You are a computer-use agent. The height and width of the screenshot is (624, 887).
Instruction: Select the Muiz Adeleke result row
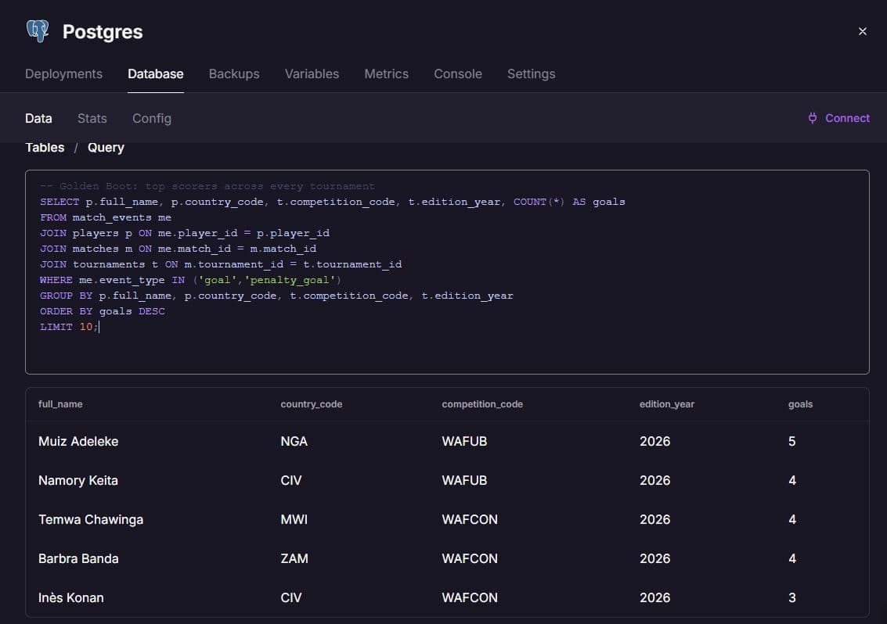coord(447,442)
